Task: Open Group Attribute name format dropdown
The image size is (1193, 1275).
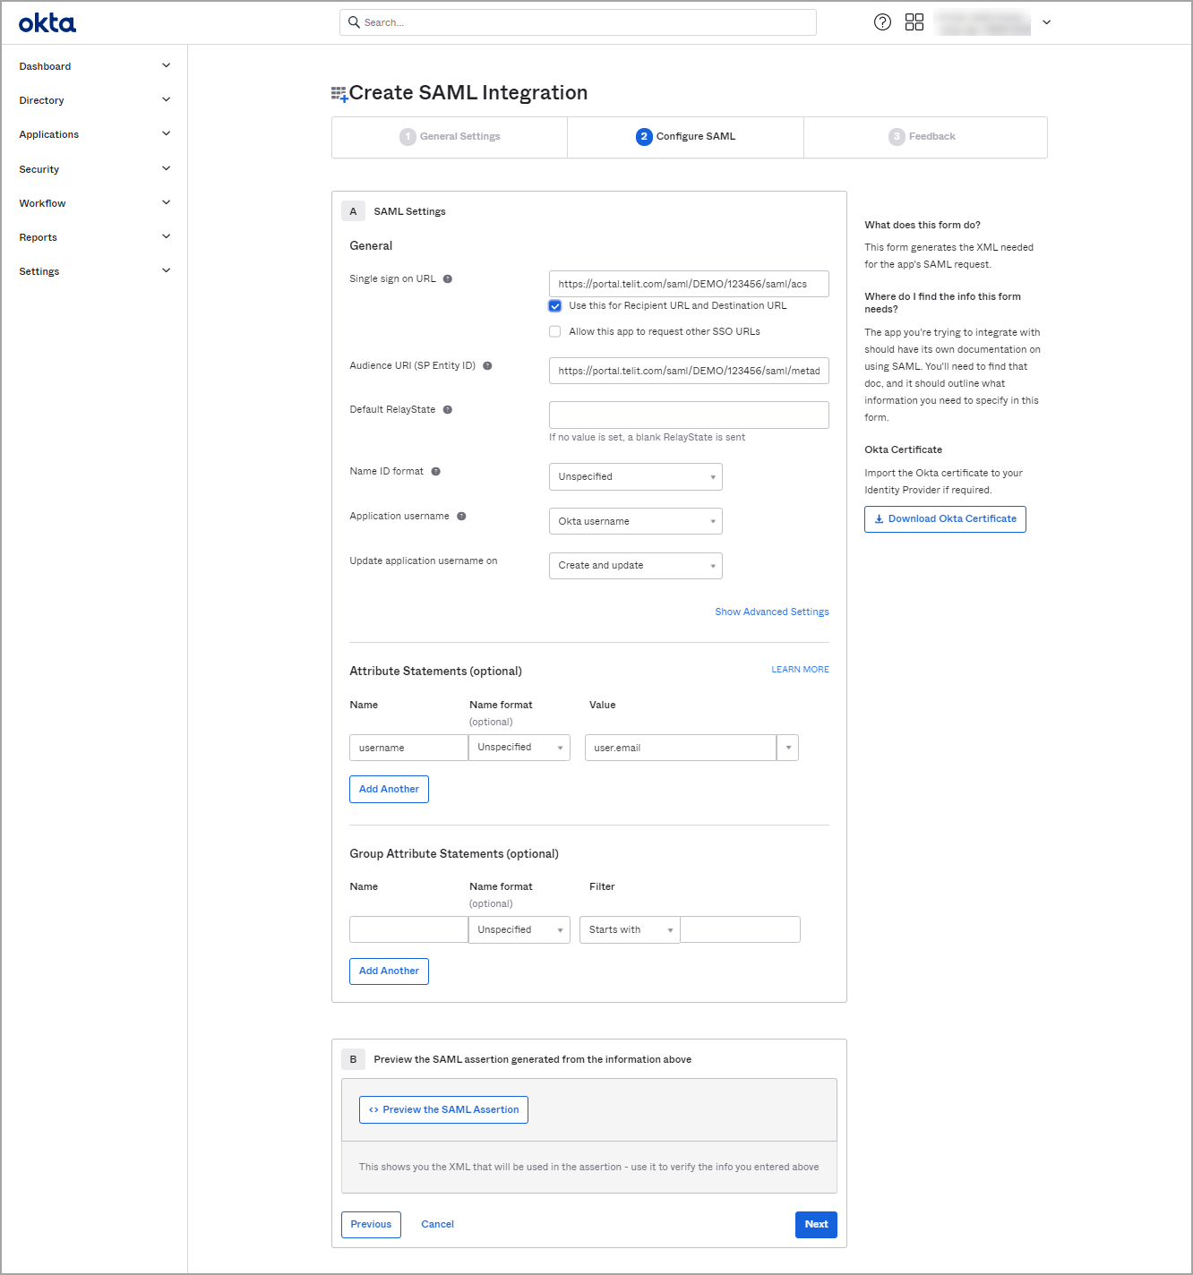Action: coord(519,930)
